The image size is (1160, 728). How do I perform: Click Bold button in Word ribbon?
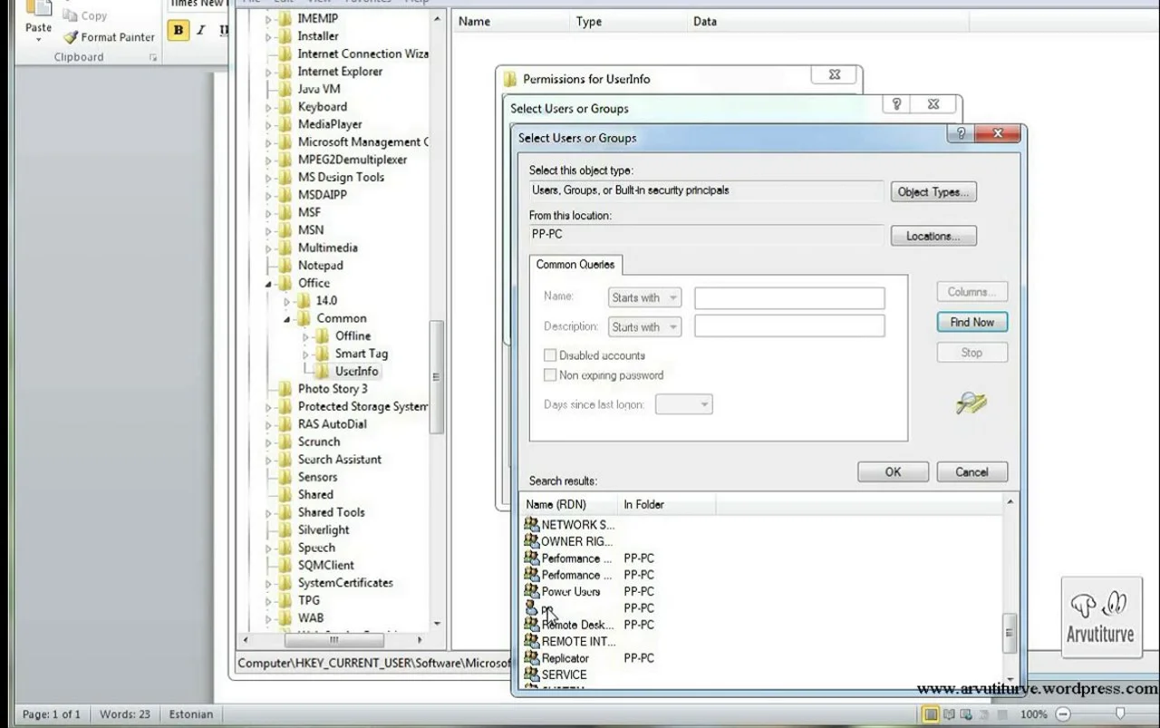click(x=179, y=30)
